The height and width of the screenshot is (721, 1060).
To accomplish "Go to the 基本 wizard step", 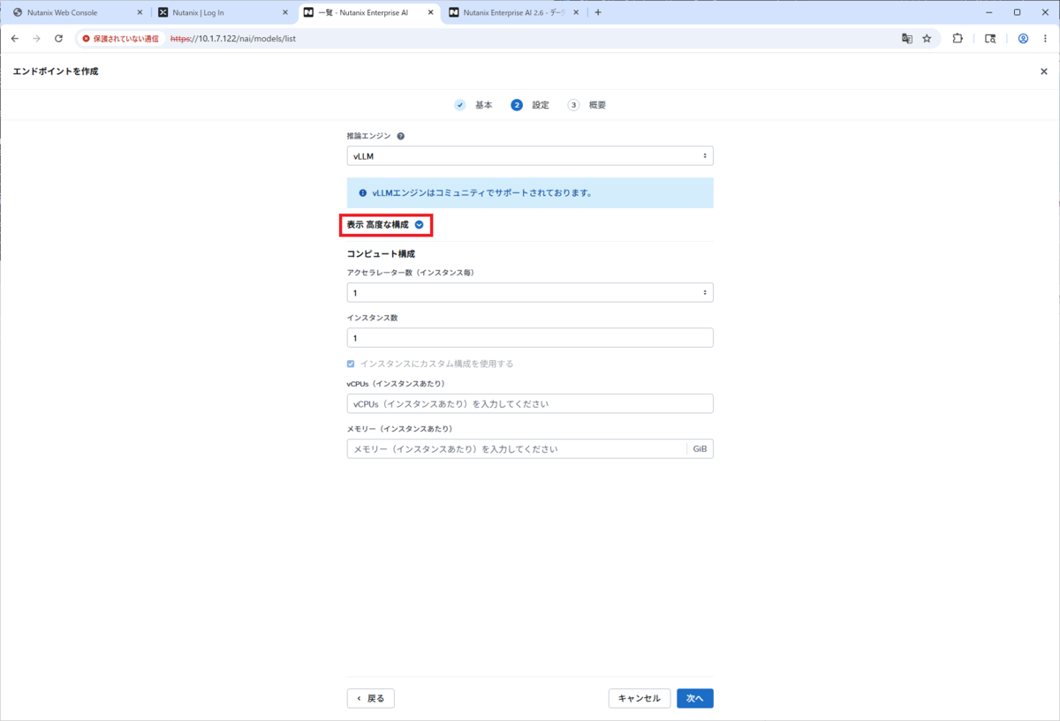I will point(474,105).
